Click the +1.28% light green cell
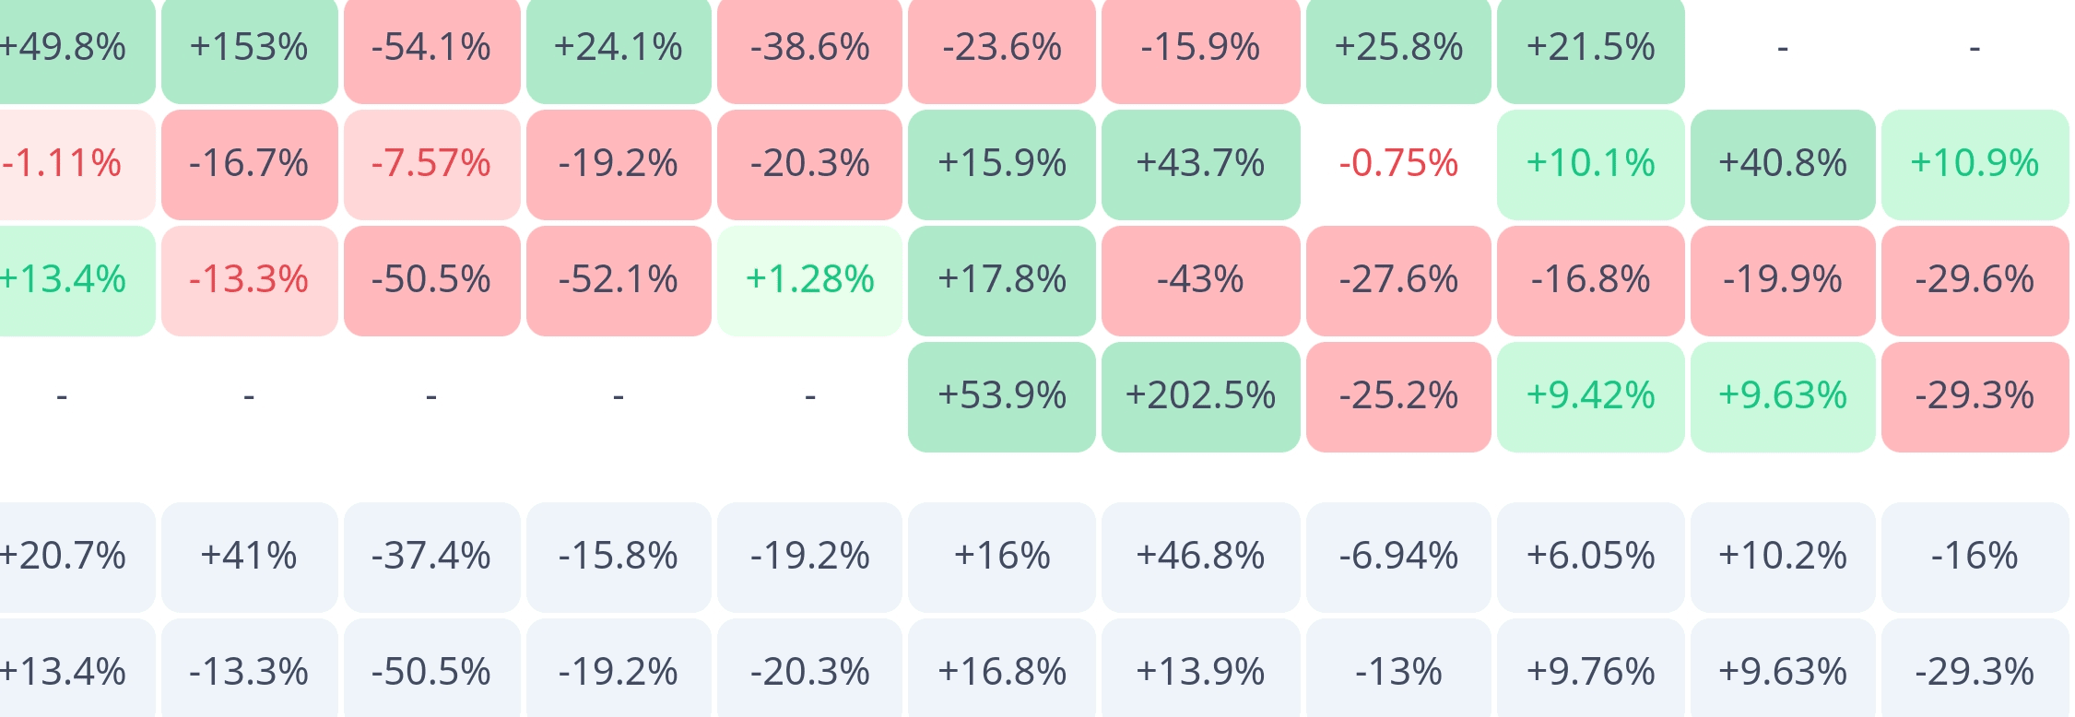2075x717 pixels. 809,280
